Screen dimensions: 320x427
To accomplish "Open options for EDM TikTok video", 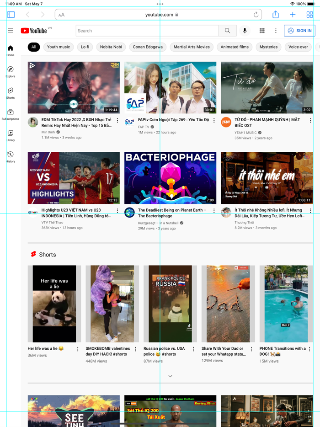I will coord(117,120).
